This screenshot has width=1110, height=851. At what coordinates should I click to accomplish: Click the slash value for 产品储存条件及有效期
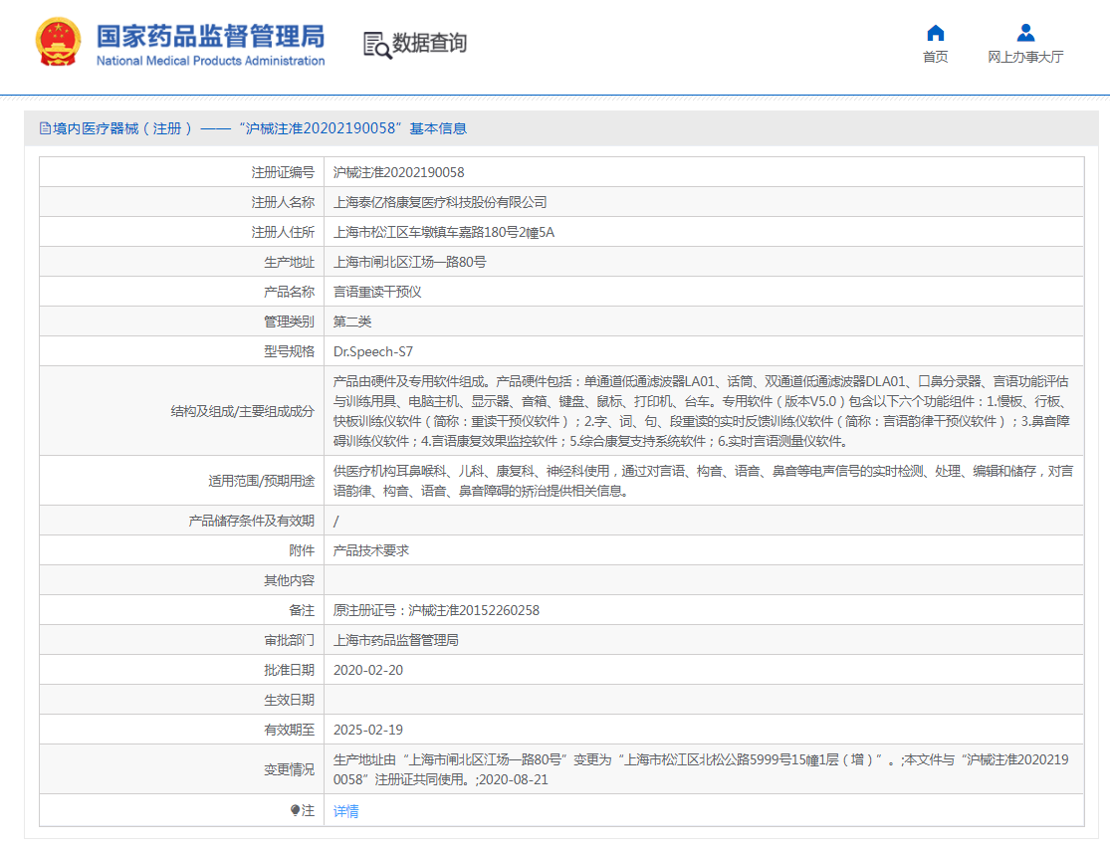336,522
